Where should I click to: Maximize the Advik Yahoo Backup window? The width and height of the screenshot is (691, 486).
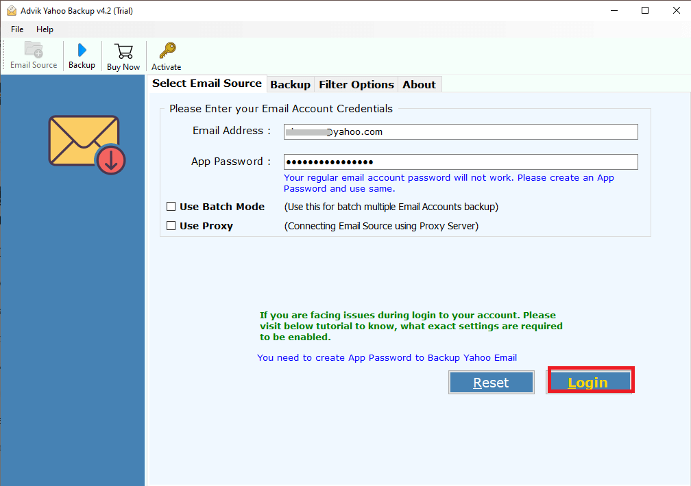click(x=645, y=10)
